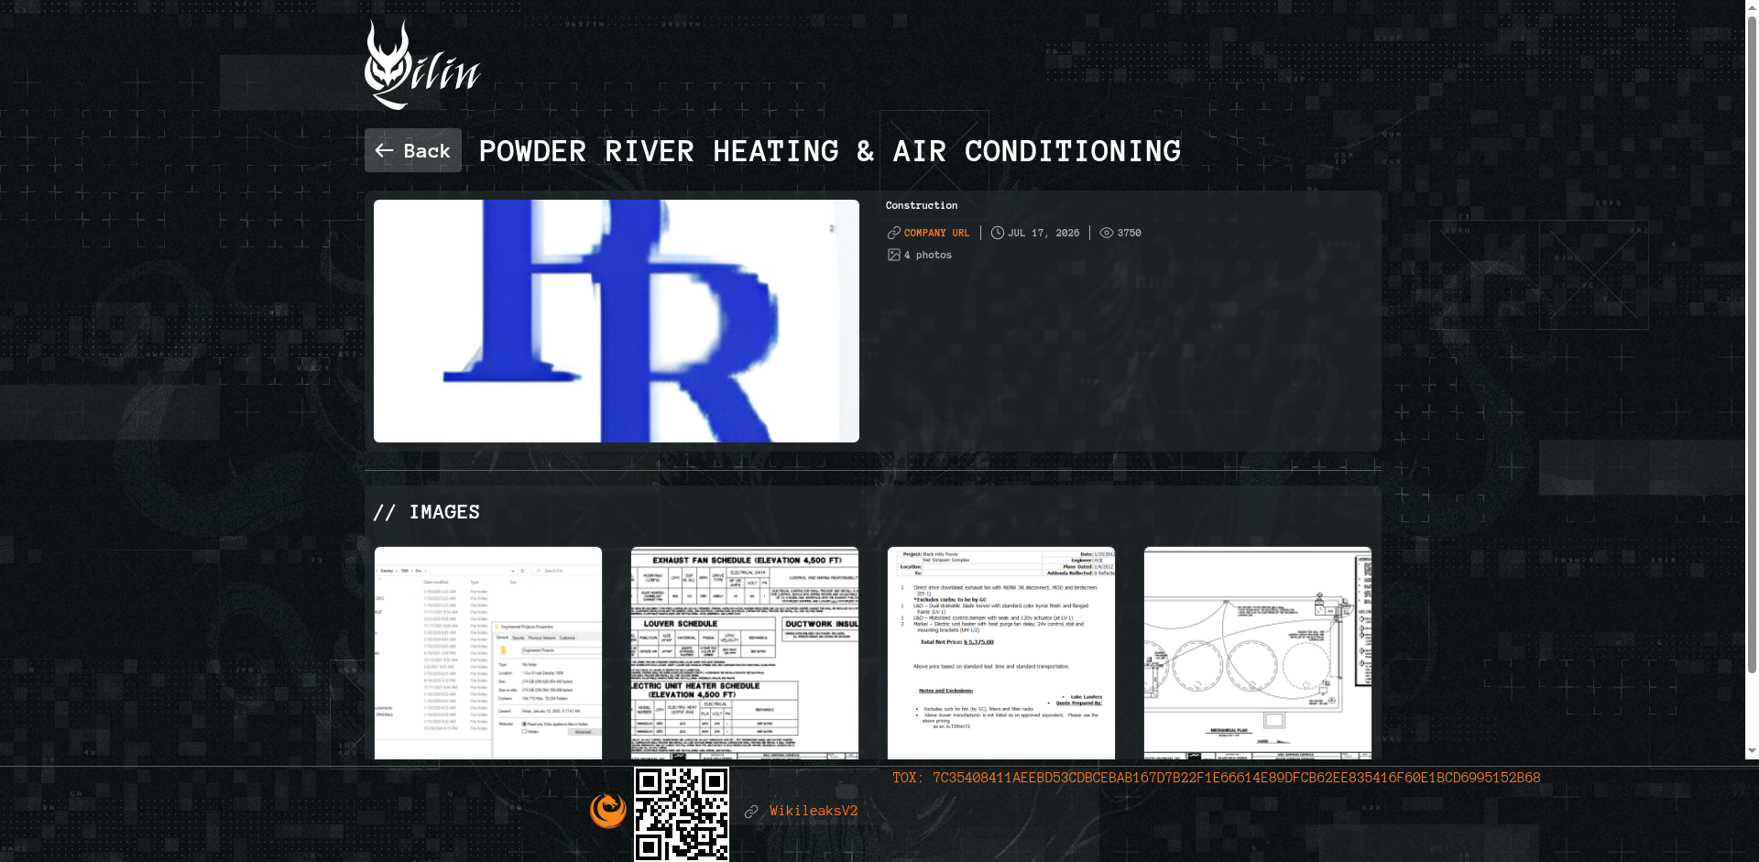Click the clock icon next to JUL 17, 2026
Viewport: 1759px width, 862px height.
pos(998,233)
